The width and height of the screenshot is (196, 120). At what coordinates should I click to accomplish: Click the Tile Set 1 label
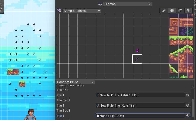63,90
